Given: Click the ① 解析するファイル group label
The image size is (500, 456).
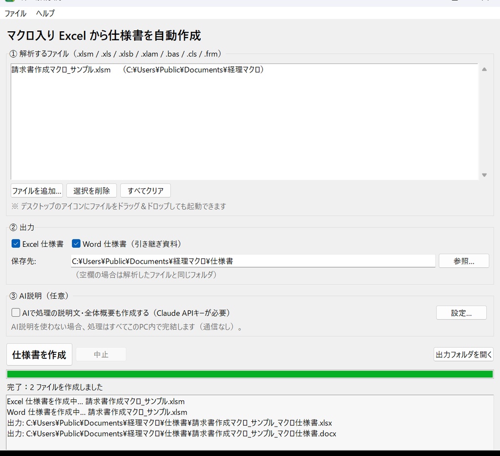Looking at the screenshot, I should [x=115, y=54].
